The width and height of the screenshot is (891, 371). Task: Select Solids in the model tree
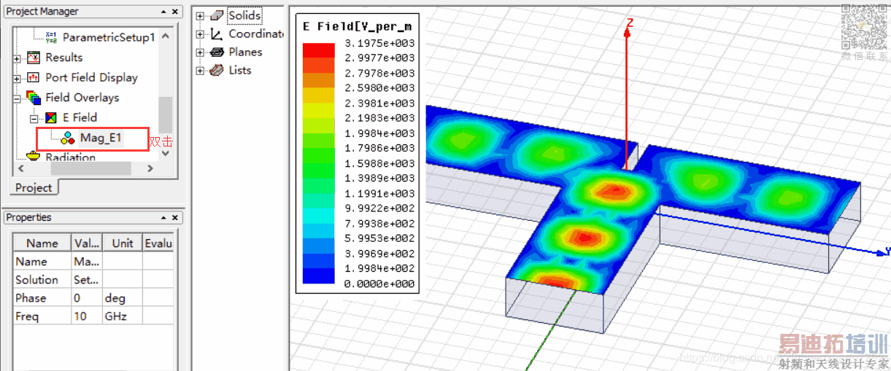click(x=244, y=15)
